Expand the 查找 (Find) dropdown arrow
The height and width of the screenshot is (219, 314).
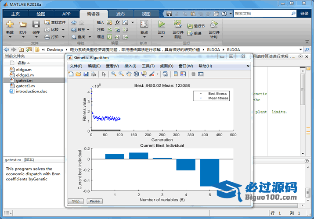[x=90, y=37]
